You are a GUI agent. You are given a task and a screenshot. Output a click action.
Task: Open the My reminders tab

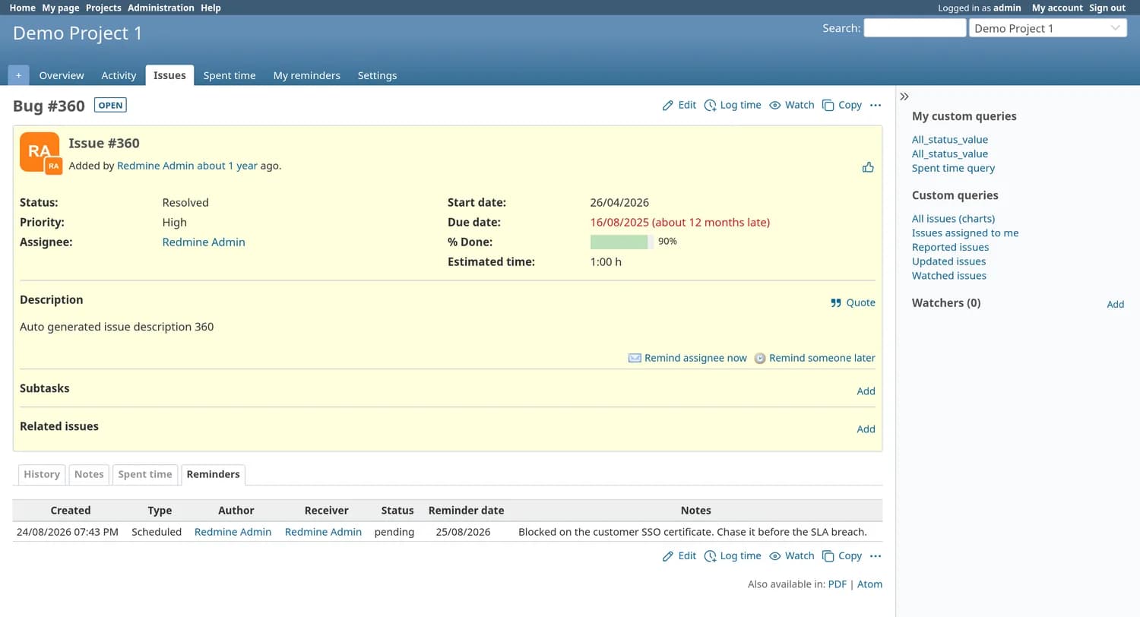pyautogui.click(x=307, y=75)
